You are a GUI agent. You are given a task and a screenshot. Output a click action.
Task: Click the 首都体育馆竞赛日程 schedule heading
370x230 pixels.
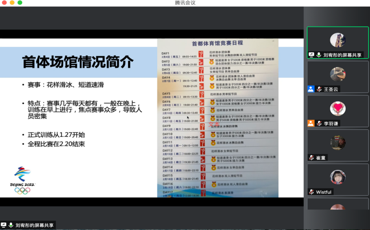point(217,43)
